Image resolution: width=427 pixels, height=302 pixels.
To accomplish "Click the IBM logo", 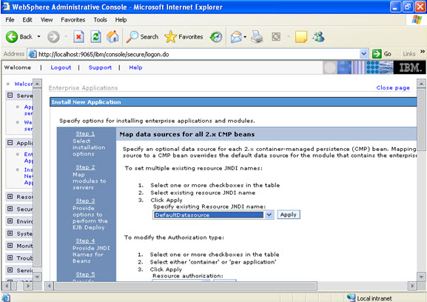I will click(x=410, y=67).
